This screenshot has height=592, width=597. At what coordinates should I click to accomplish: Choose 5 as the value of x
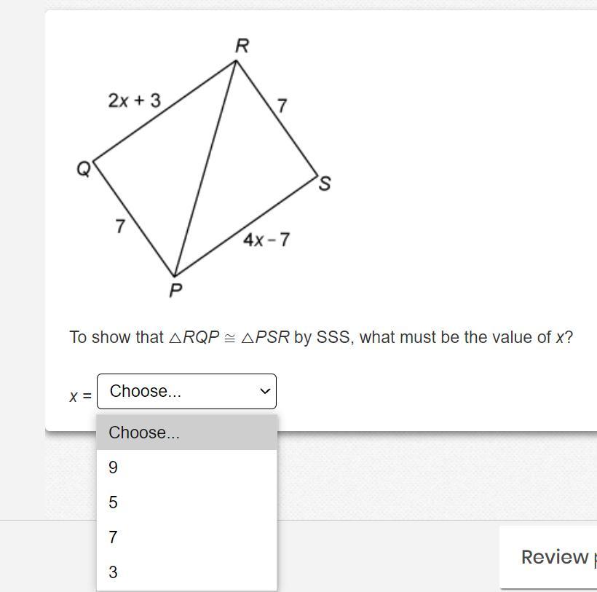186,502
